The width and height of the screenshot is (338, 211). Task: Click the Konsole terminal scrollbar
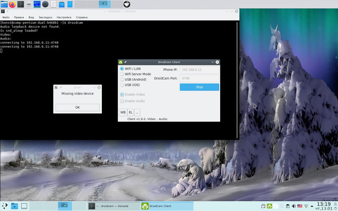(x=237, y=80)
